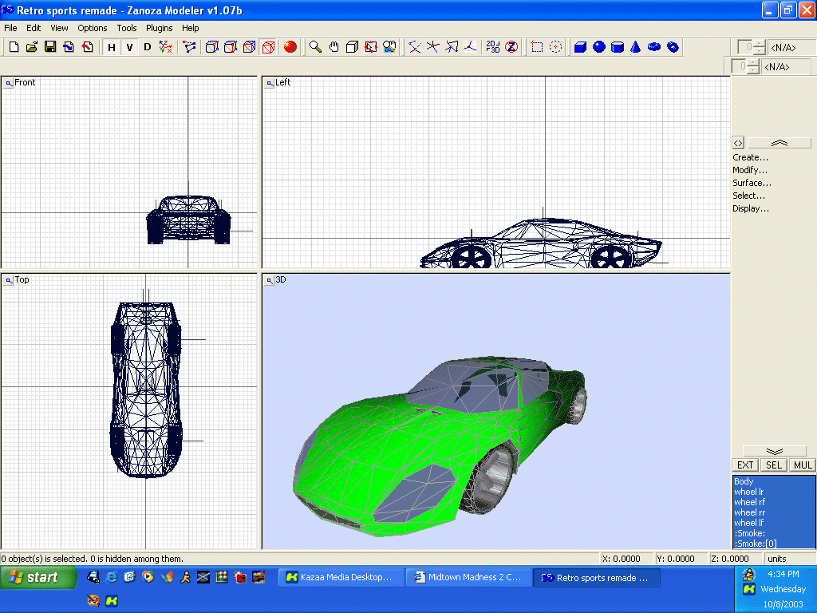The image size is (817, 613).
Task: Open the Plugins menu
Action: pyautogui.click(x=159, y=28)
